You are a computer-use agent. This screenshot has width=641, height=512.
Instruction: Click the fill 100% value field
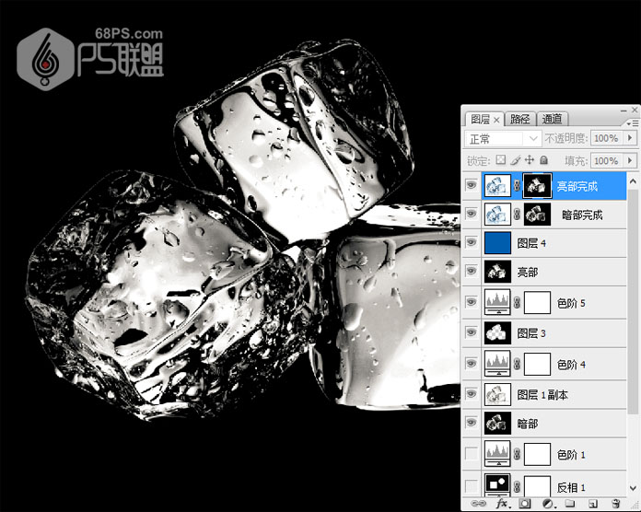(x=606, y=160)
